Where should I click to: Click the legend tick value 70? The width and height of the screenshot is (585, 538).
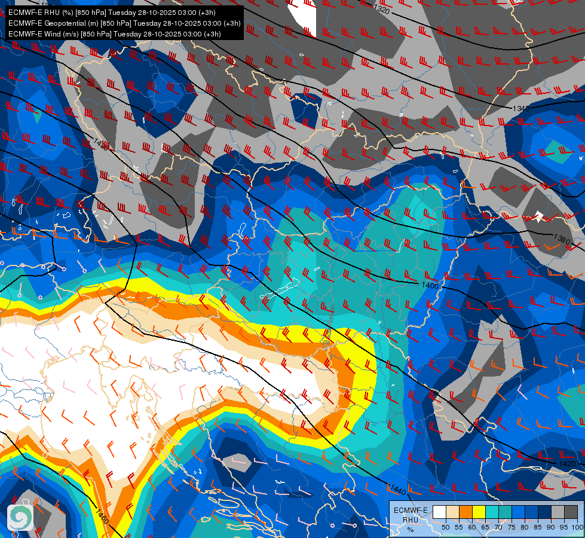[x=498, y=527]
